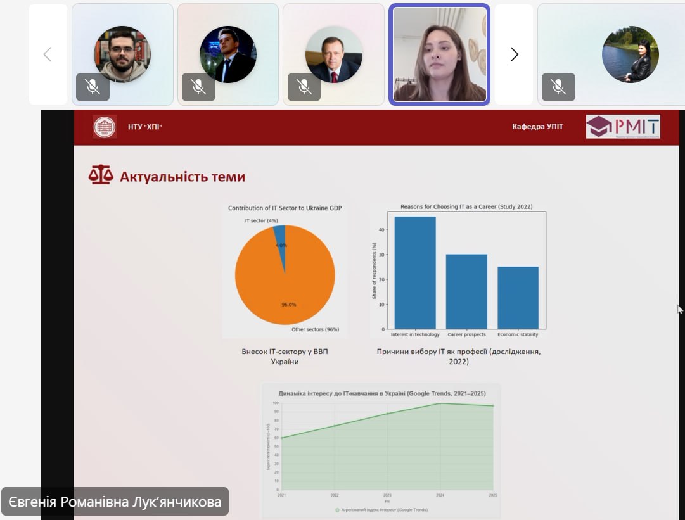Click the next participants arrow
Image resolution: width=685 pixels, height=520 pixels.
pyautogui.click(x=514, y=54)
